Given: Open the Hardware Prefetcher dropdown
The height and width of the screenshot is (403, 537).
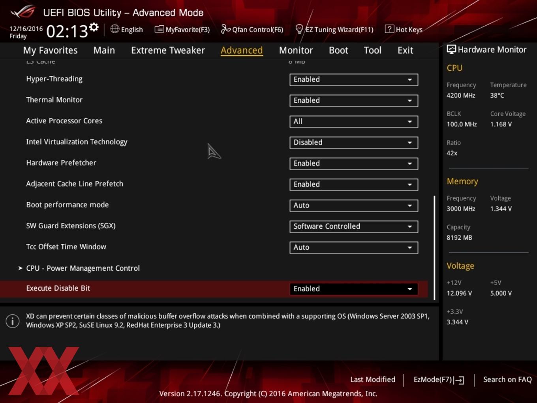Looking at the screenshot, I should (x=354, y=163).
